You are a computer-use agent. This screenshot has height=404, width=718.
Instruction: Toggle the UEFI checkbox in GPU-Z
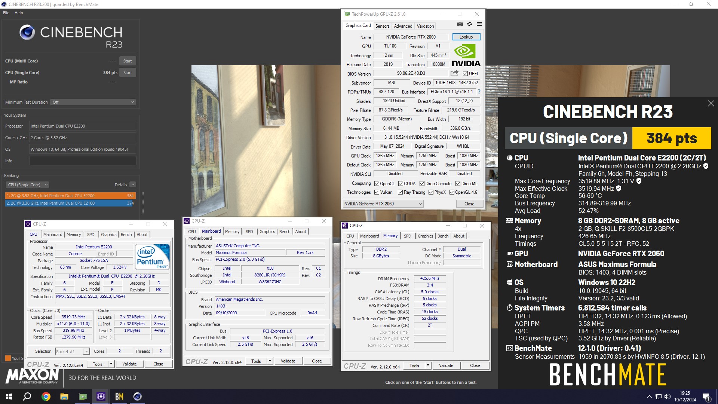pyautogui.click(x=465, y=74)
